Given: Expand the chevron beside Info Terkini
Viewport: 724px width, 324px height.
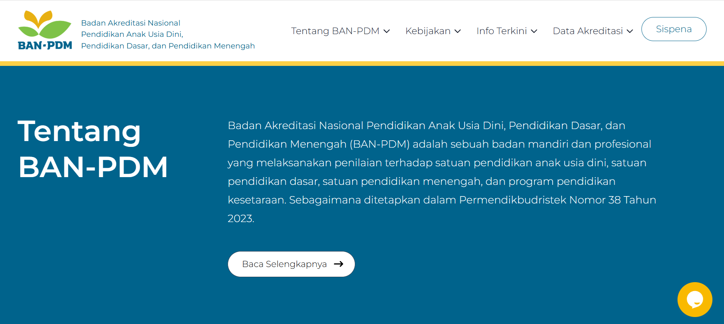Looking at the screenshot, I should coord(534,31).
